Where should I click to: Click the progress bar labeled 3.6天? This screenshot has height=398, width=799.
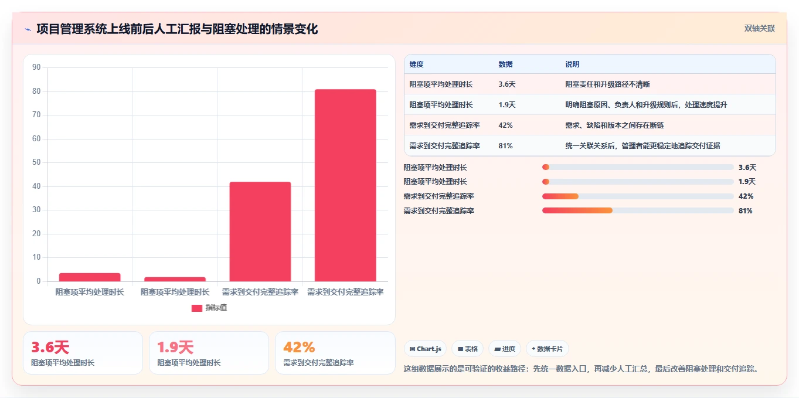point(638,167)
